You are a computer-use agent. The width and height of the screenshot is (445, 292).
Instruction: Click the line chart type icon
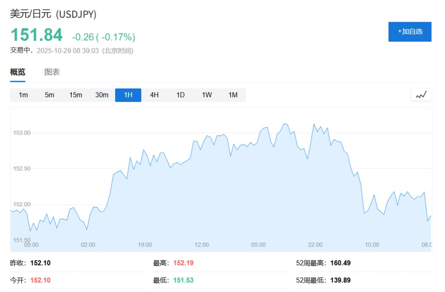[x=421, y=95]
